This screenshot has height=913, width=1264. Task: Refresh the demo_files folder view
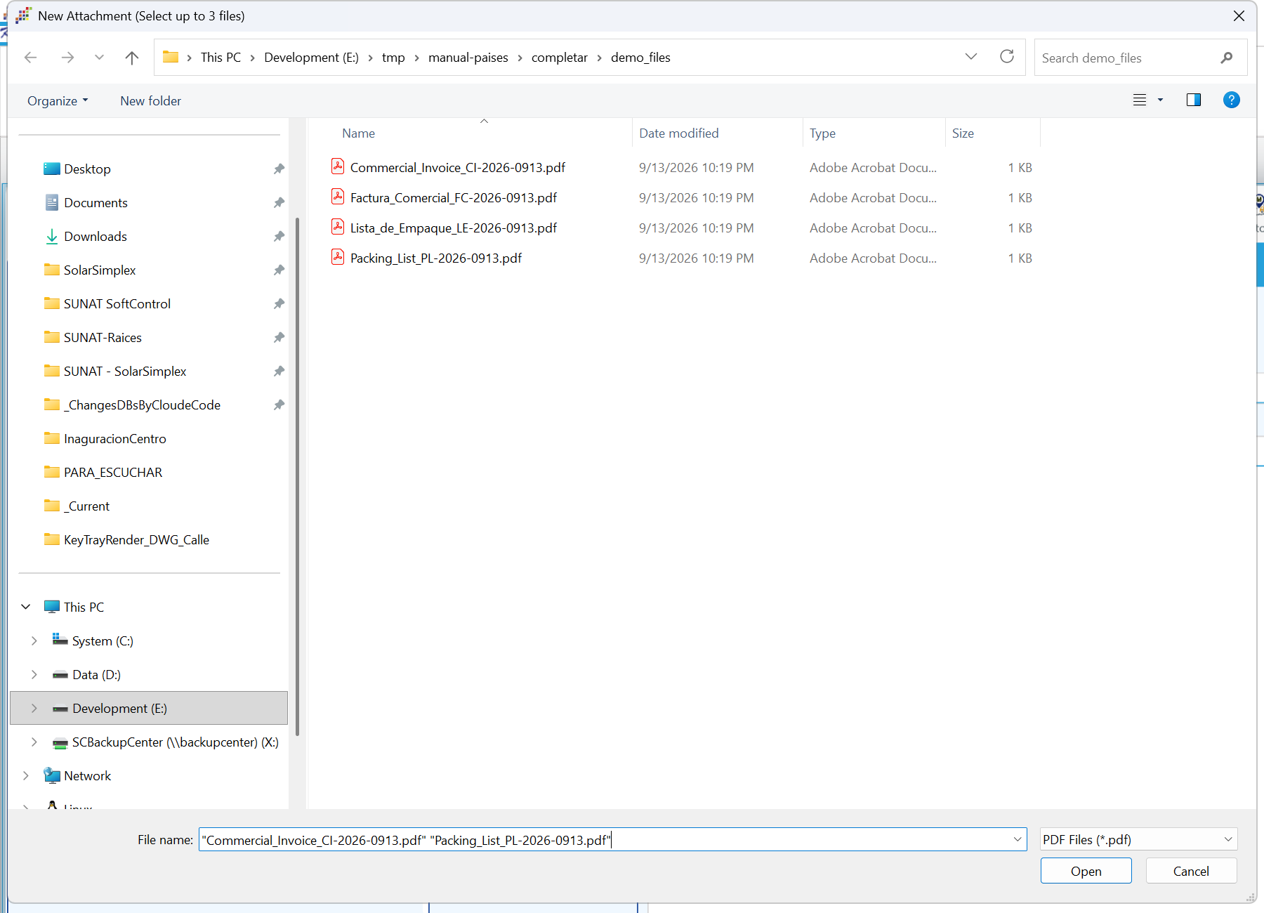point(1007,57)
